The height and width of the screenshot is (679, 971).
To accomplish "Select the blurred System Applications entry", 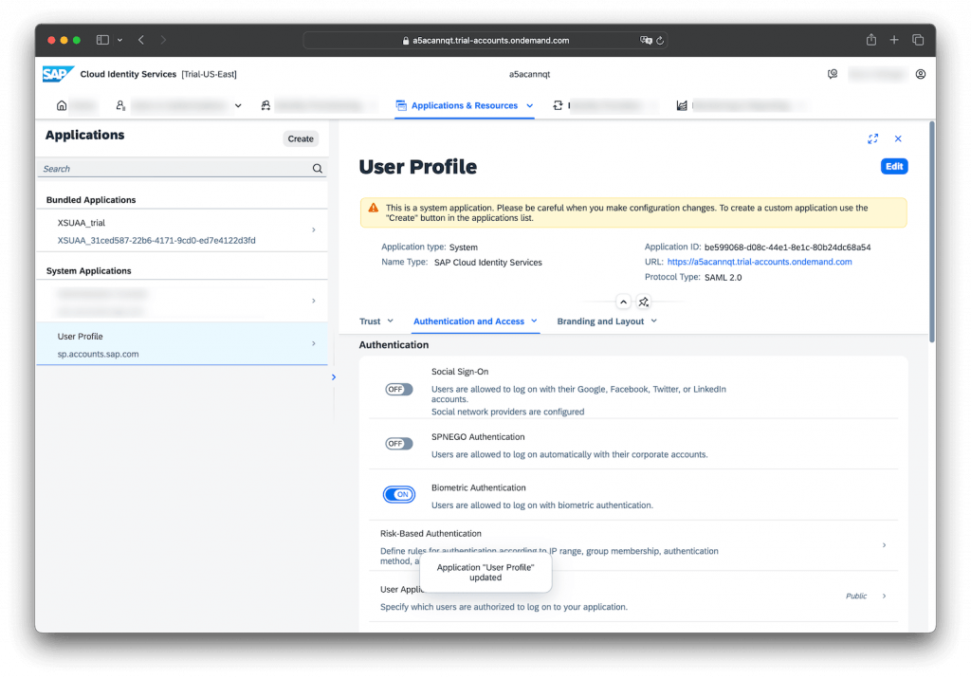I will 182,301.
